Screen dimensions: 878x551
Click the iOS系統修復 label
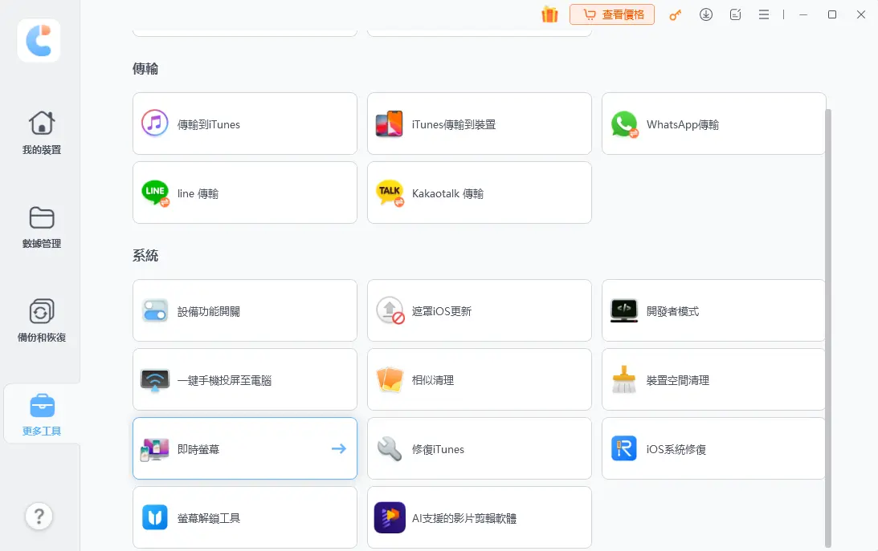point(676,450)
